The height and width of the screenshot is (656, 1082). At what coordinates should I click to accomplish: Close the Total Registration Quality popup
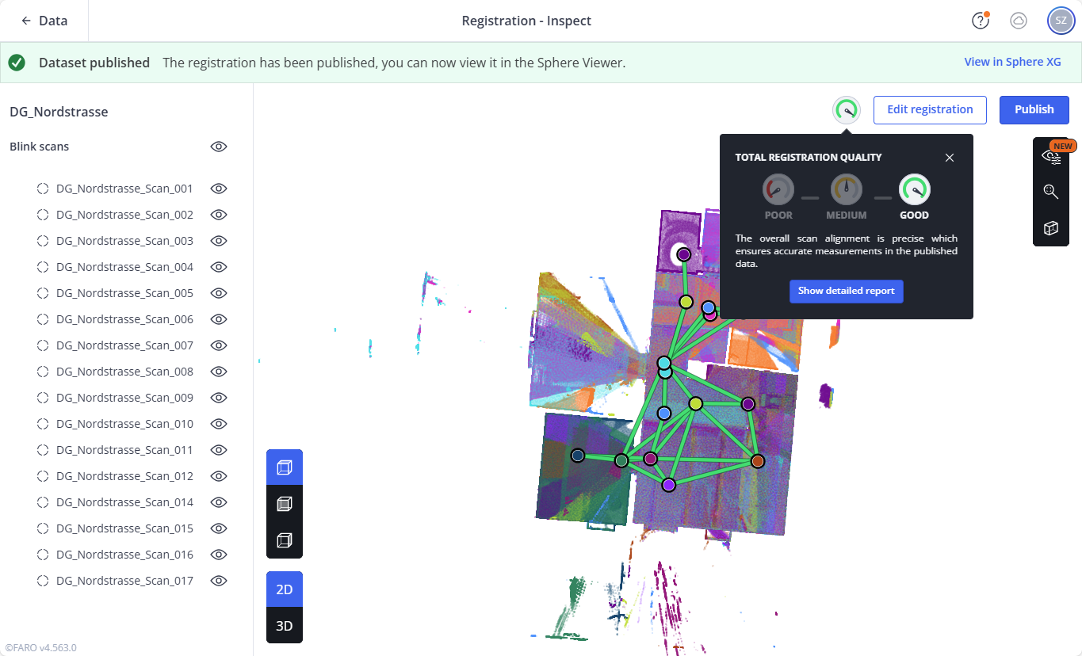[x=950, y=158]
